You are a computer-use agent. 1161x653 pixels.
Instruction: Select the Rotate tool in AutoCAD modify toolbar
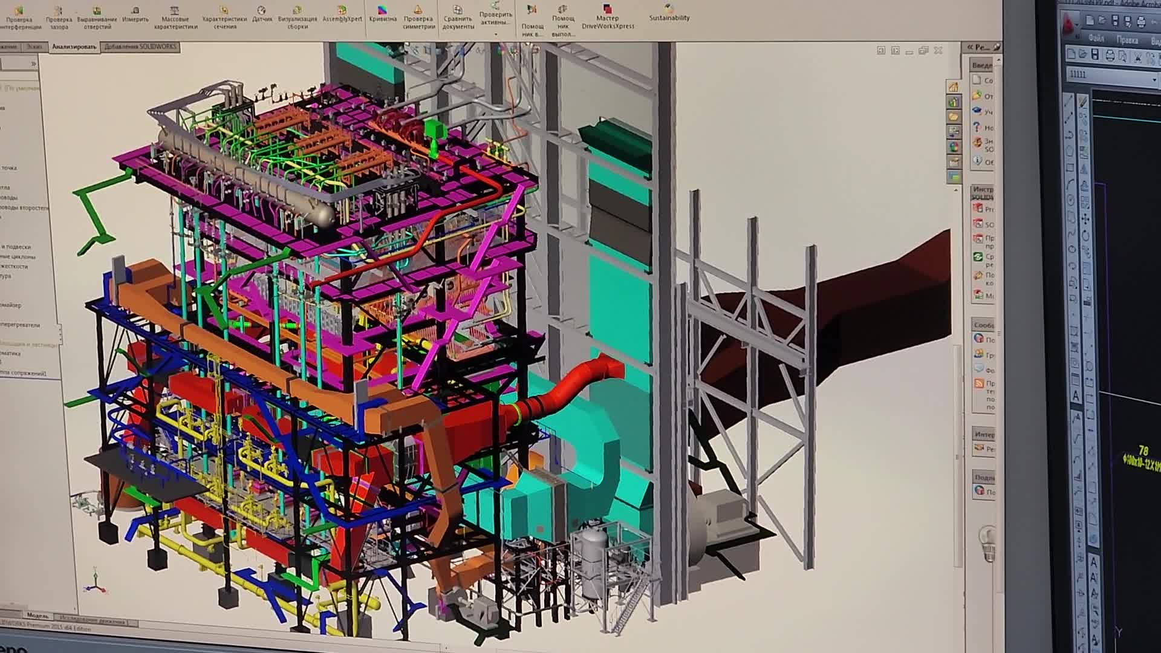pos(1086,235)
